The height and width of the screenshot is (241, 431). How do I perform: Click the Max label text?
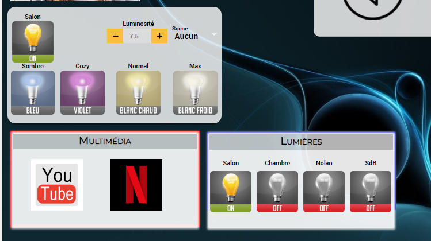tap(195, 66)
